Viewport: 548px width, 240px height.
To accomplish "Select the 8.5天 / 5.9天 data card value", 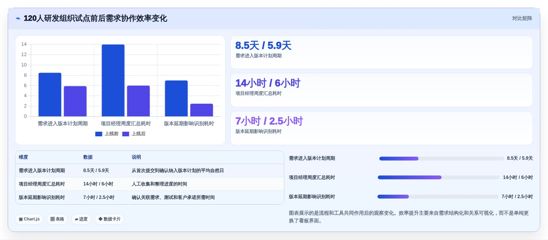I will pyautogui.click(x=263, y=45).
